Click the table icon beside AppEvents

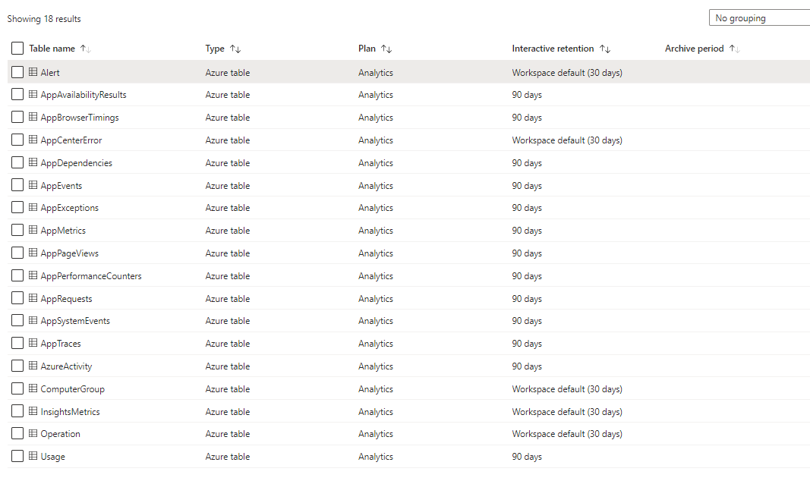[x=33, y=185]
